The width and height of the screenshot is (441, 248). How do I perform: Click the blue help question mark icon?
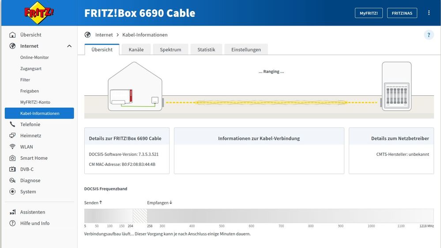click(429, 35)
